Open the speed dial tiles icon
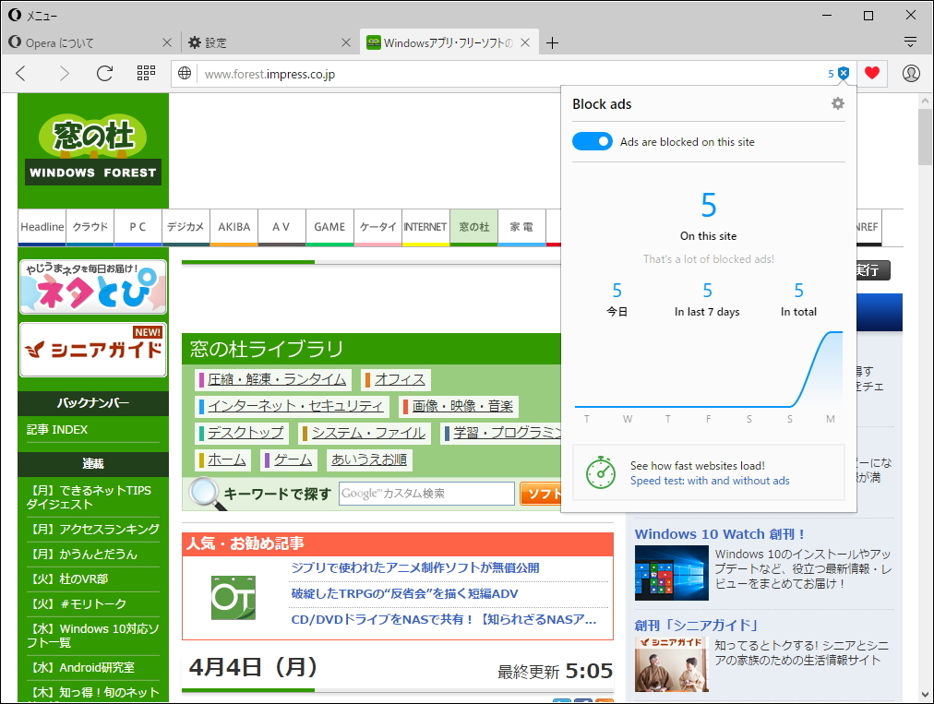 [145, 73]
